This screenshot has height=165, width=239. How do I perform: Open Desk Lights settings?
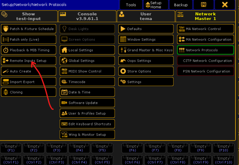[x=87, y=29]
